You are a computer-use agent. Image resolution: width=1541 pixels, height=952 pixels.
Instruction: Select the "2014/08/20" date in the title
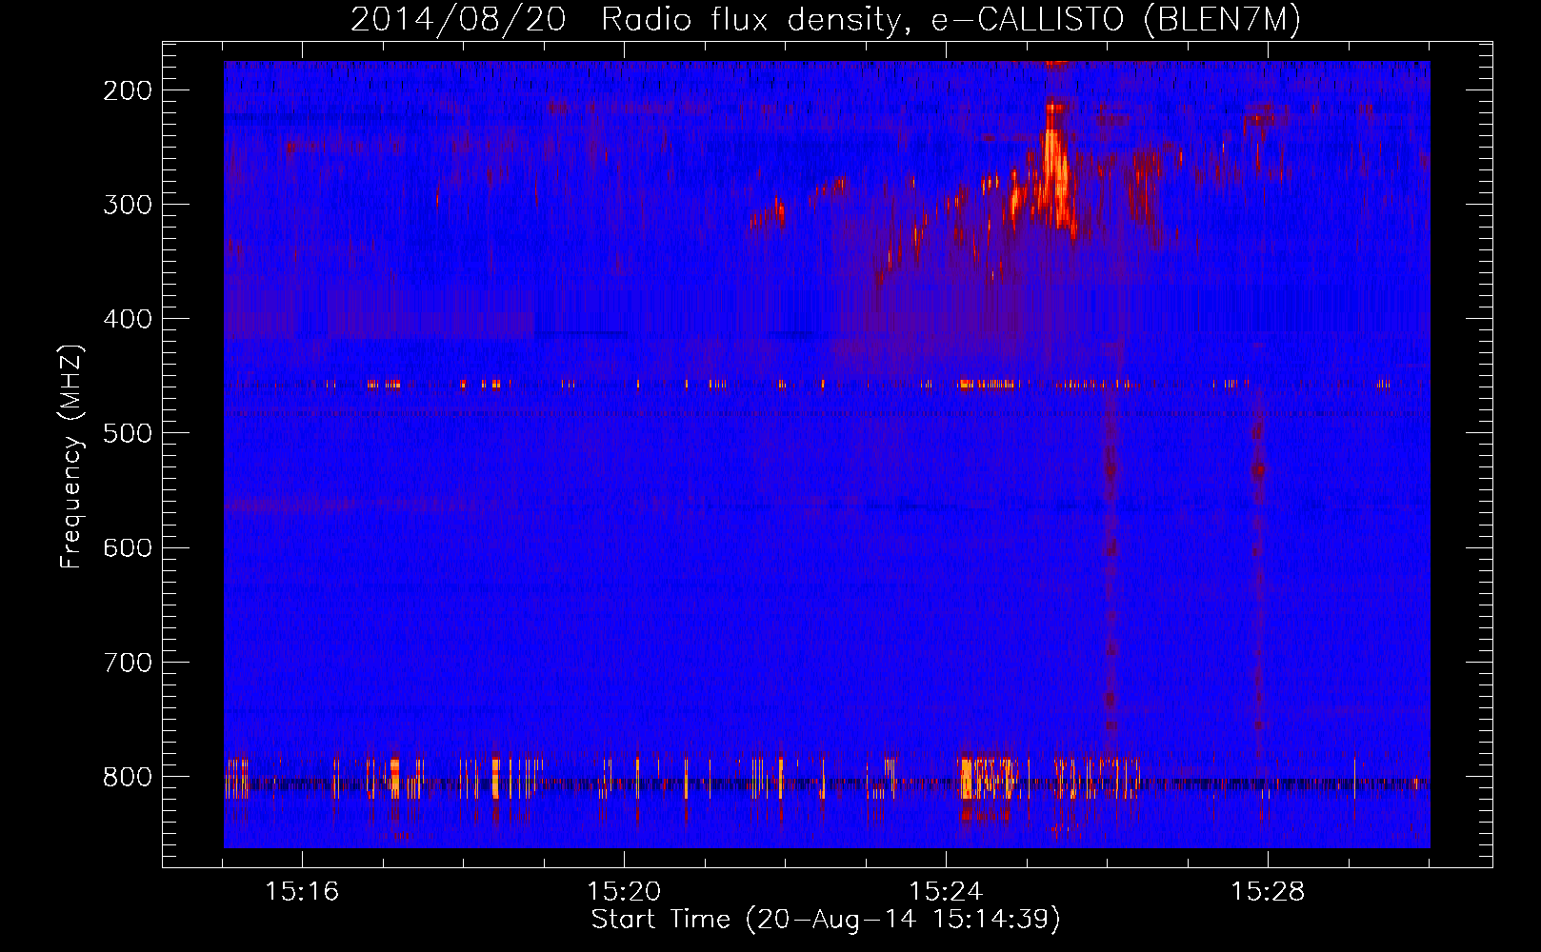pyautogui.click(x=458, y=20)
